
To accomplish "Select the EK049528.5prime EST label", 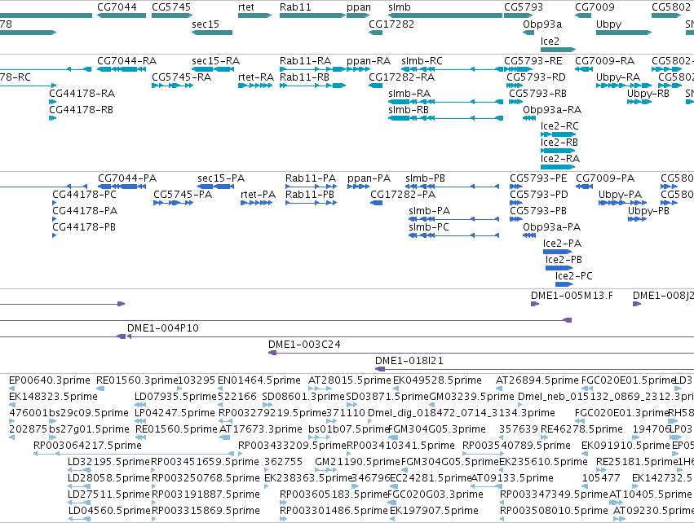I will [437, 380].
